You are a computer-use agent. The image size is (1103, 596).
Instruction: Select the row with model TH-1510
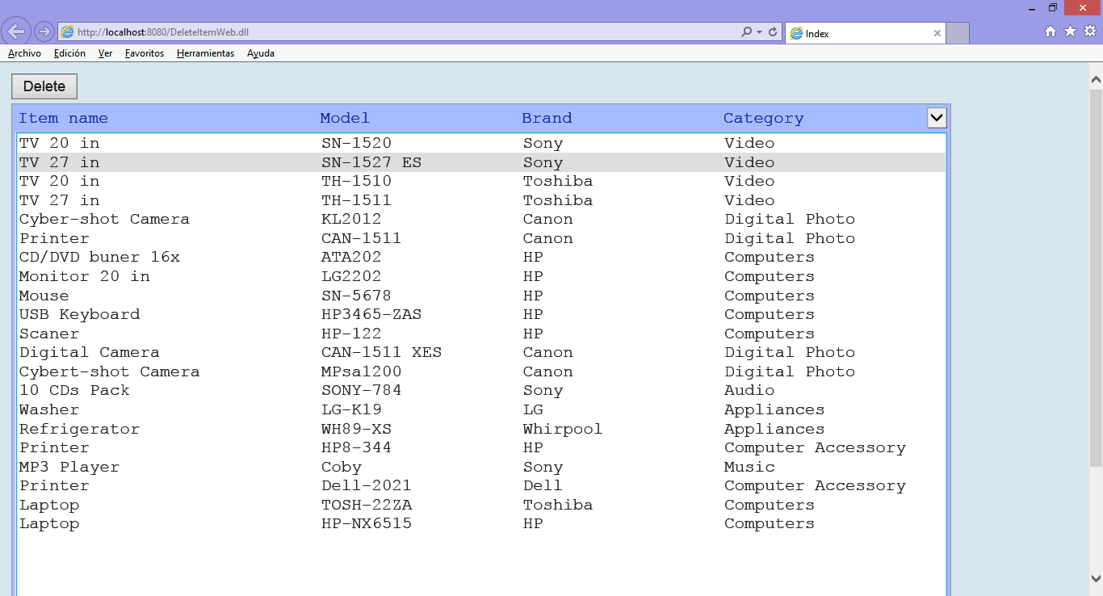(x=481, y=181)
